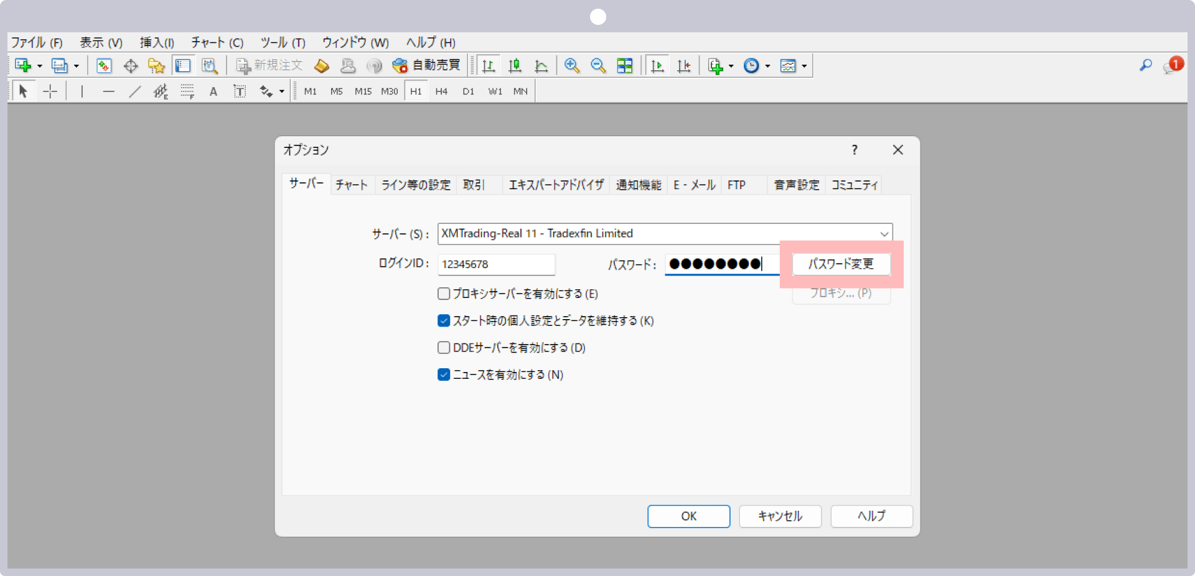Expand the Indicators dropdown arrow
Image resolution: width=1195 pixels, height=576 pixels.
[x=731, y=66]
